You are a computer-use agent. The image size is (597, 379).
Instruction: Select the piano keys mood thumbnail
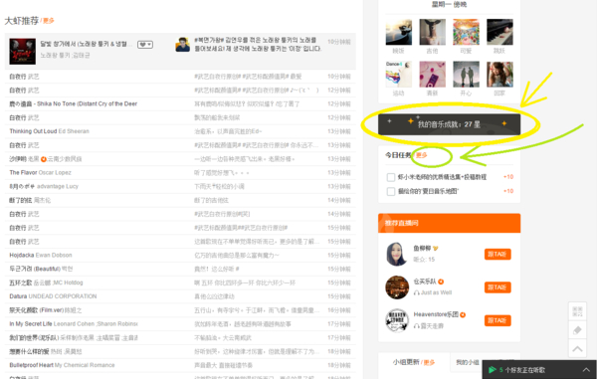click(x=499, y=32)
